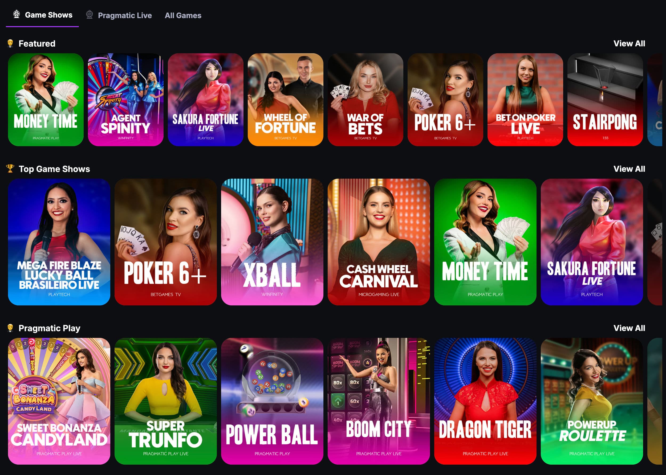Open Agent Spinity game in Featured

point(125,99)
